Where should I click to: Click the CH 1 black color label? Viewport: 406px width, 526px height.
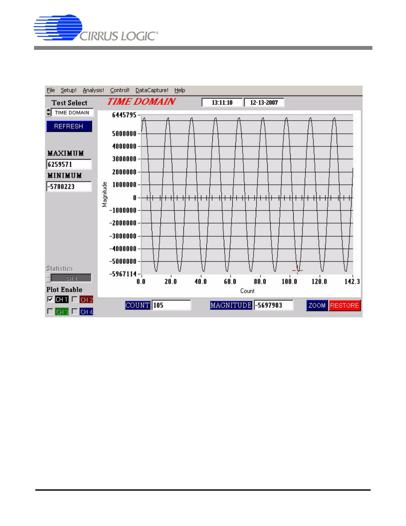(62, 299)
